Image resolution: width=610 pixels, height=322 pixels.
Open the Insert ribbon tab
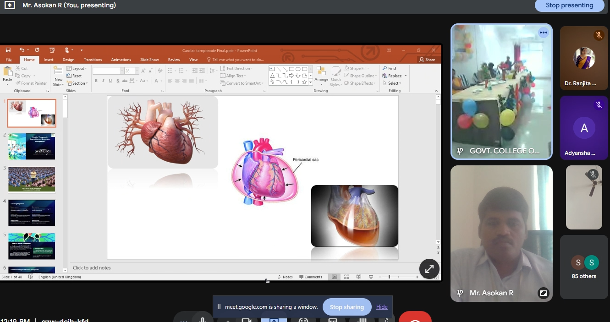tap(49, 60)
